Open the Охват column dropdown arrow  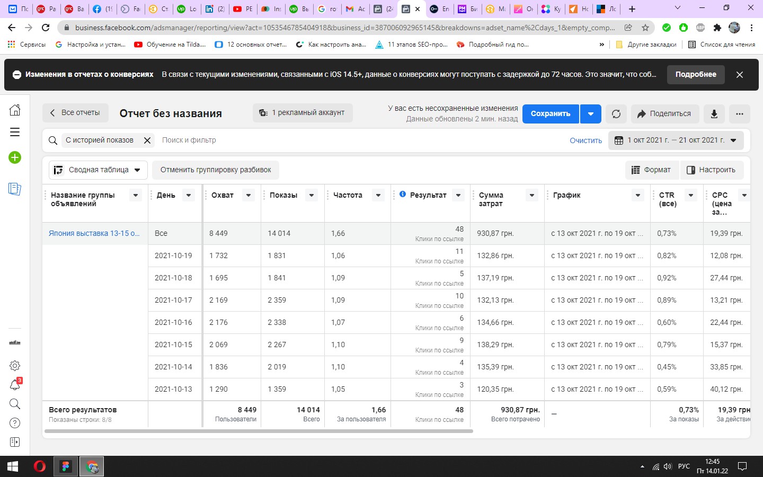pos(248,195)
